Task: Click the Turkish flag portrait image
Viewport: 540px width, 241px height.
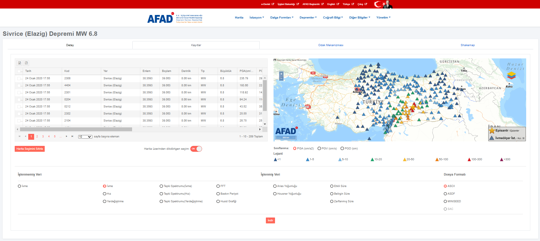Action: point(383,4)
